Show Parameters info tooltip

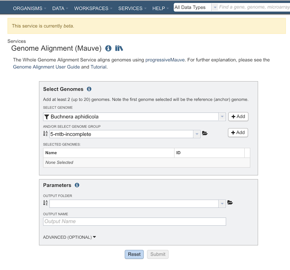tap(77, 185)
